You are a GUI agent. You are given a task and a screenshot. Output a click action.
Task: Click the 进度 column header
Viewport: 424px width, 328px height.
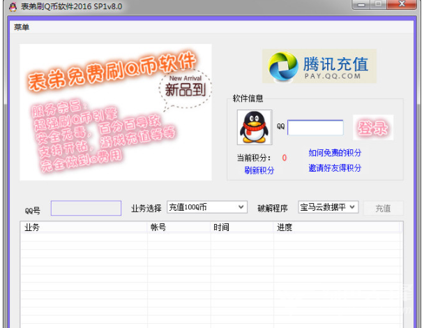[337, 227]
